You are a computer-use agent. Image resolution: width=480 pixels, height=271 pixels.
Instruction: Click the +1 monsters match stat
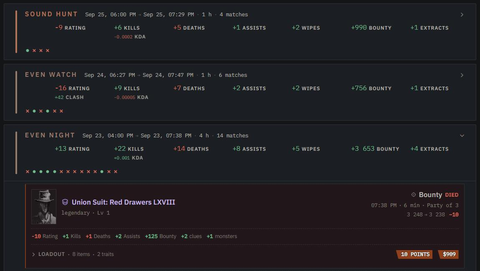click(222, 236)
